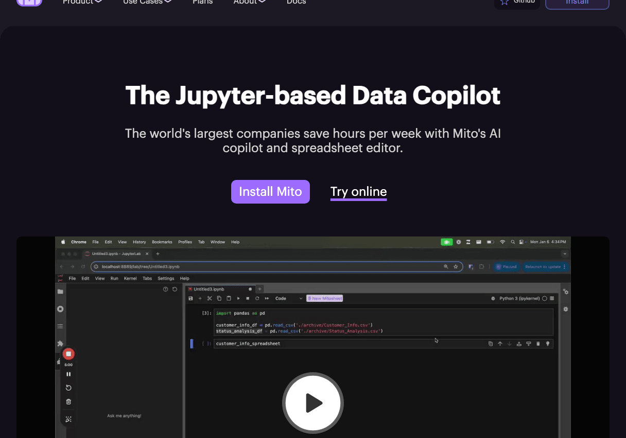Open JupyterLab Run menu
The image size is (626, 438).
pyautogui.click(x=114, y=278)
